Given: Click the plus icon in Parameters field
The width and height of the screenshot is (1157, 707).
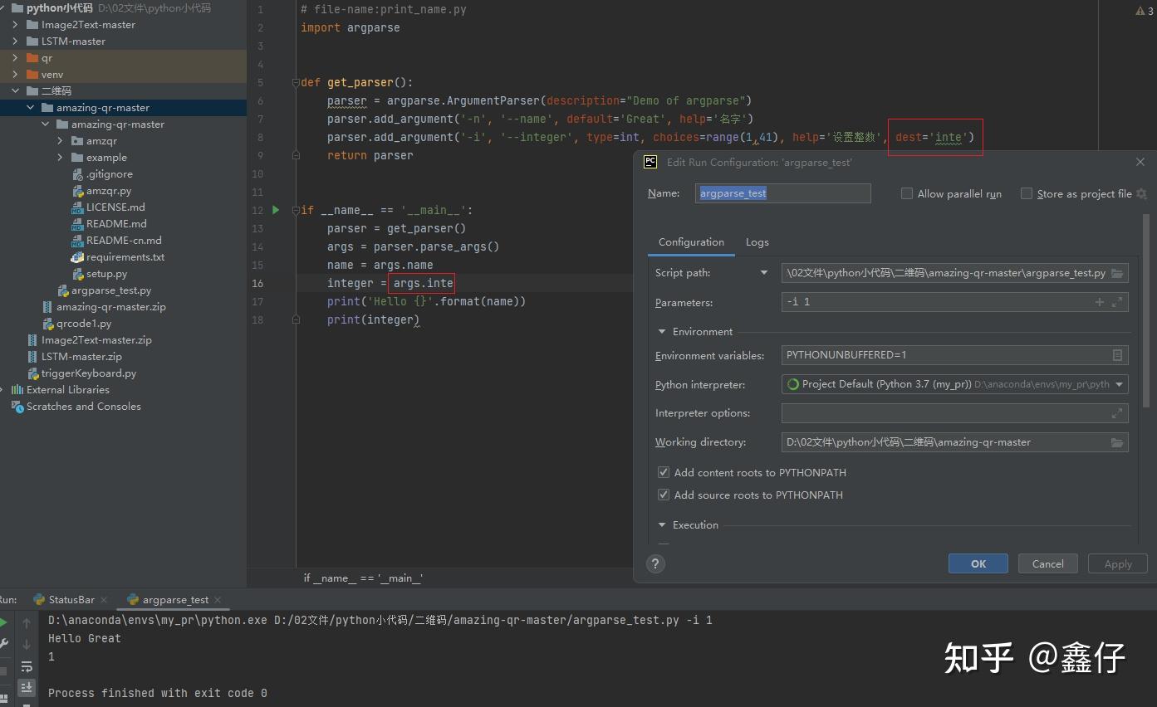Looking at the screenshot, I should coord(1100,302).
